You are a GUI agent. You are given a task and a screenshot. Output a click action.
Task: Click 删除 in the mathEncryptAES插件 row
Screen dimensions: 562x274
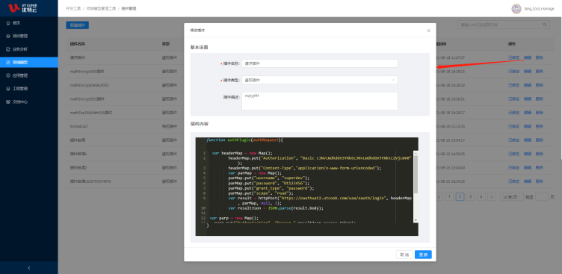540,71
